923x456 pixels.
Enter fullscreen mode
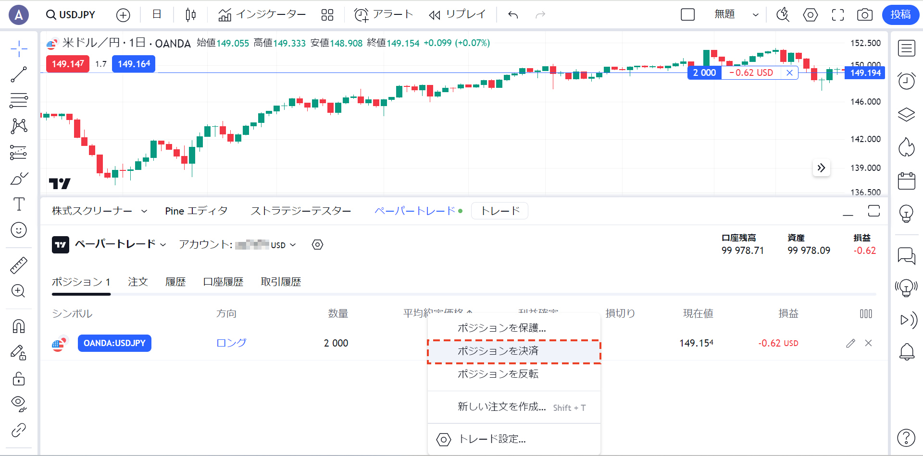click(838, 15)
